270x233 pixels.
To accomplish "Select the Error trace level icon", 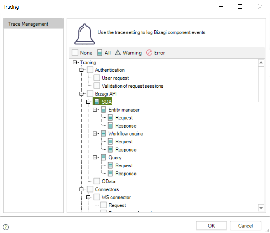I will [x=149, y=52].
